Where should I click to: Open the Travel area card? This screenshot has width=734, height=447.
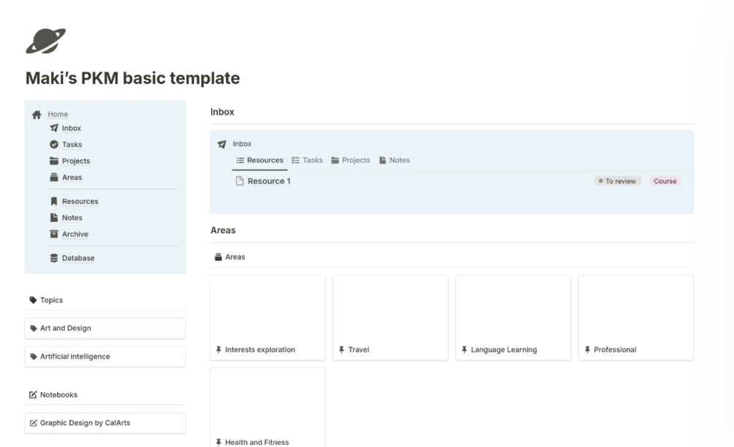click(390, 318)
